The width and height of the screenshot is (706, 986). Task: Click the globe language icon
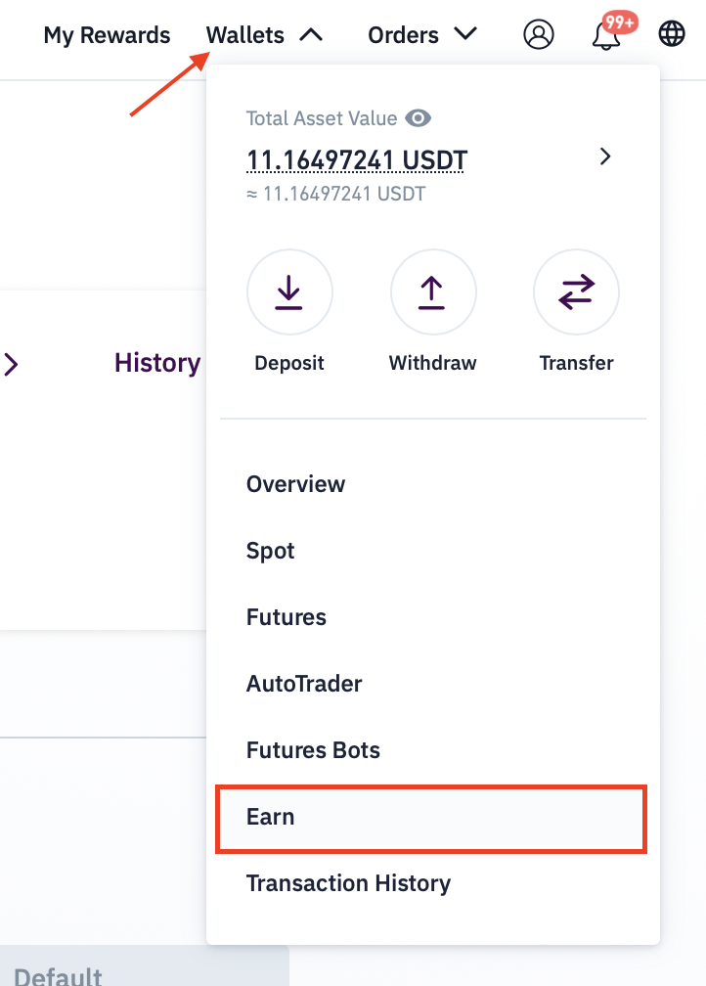tap(672, 35)
